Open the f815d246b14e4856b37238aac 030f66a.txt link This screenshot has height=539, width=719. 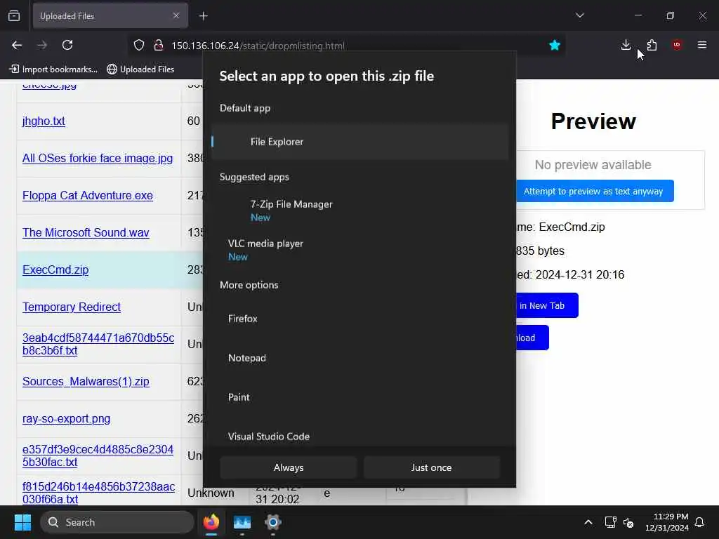point(98,493)
